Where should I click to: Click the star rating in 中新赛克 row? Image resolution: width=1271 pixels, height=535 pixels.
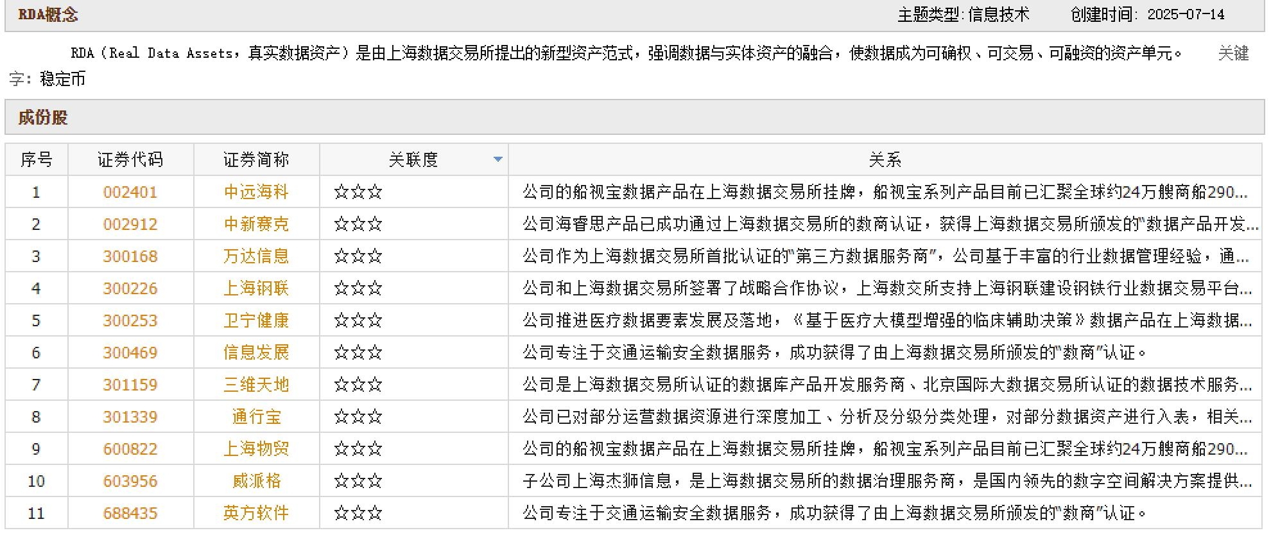(358, 224)
